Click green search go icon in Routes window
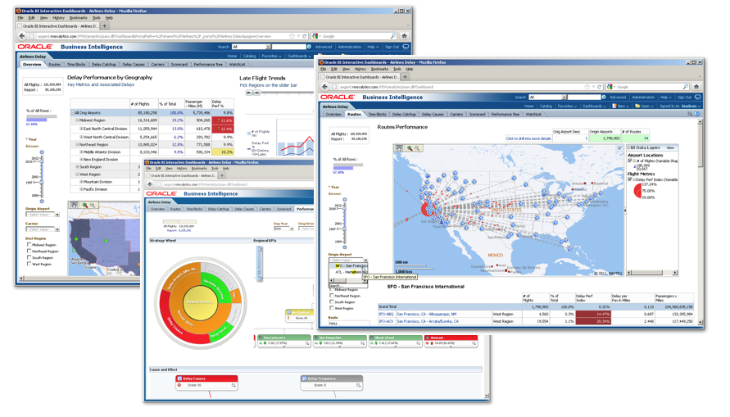 pyautogui.click(x=603, y=97)
